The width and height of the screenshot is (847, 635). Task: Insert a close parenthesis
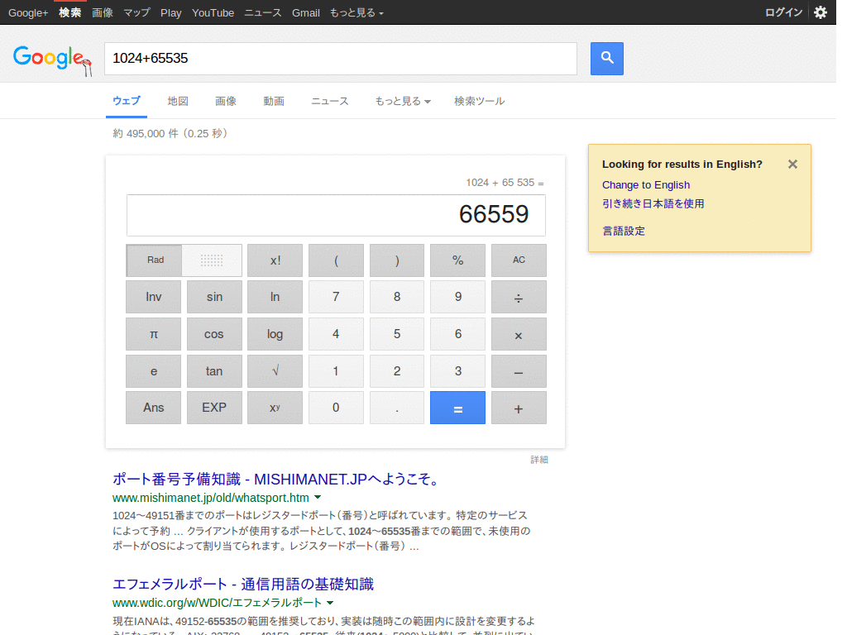point(397,260)
